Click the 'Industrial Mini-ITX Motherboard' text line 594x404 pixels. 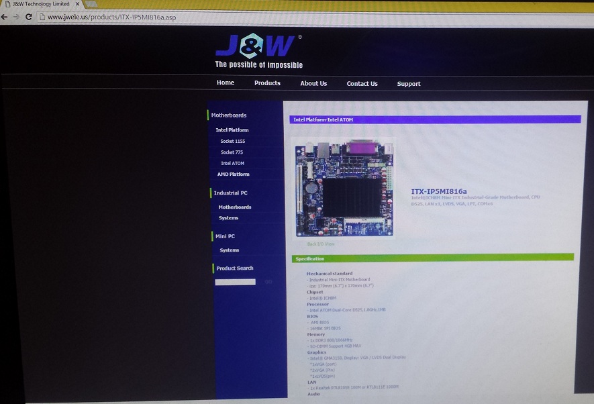click(x=338, y=279)
